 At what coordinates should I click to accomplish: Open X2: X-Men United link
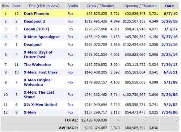40,105
